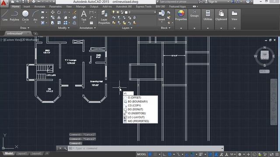
Task: Click the ViewCube TOP face
Action: click(264, 55)
